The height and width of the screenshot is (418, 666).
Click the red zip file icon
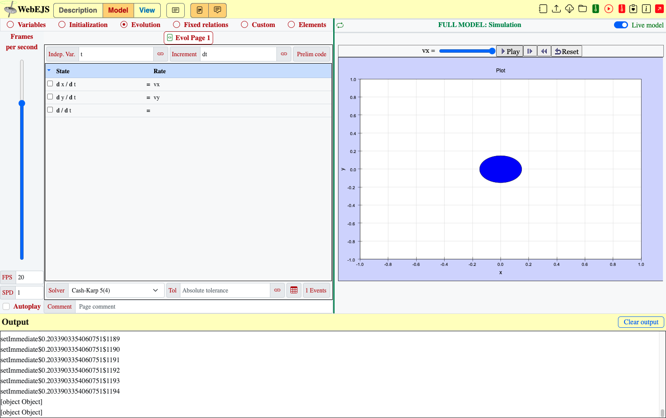point(622,9)
